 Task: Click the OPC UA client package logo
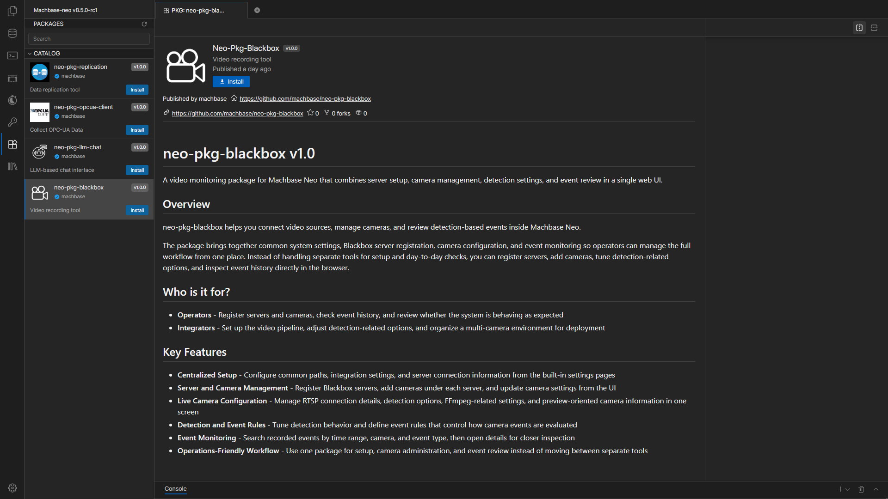coord(40,112)
